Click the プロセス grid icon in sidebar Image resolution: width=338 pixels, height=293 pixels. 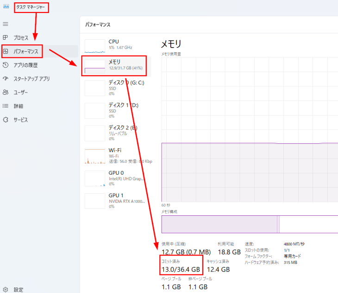coord(6,37)
